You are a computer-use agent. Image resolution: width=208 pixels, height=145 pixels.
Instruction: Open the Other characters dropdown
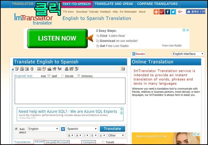tap(116, 135)
